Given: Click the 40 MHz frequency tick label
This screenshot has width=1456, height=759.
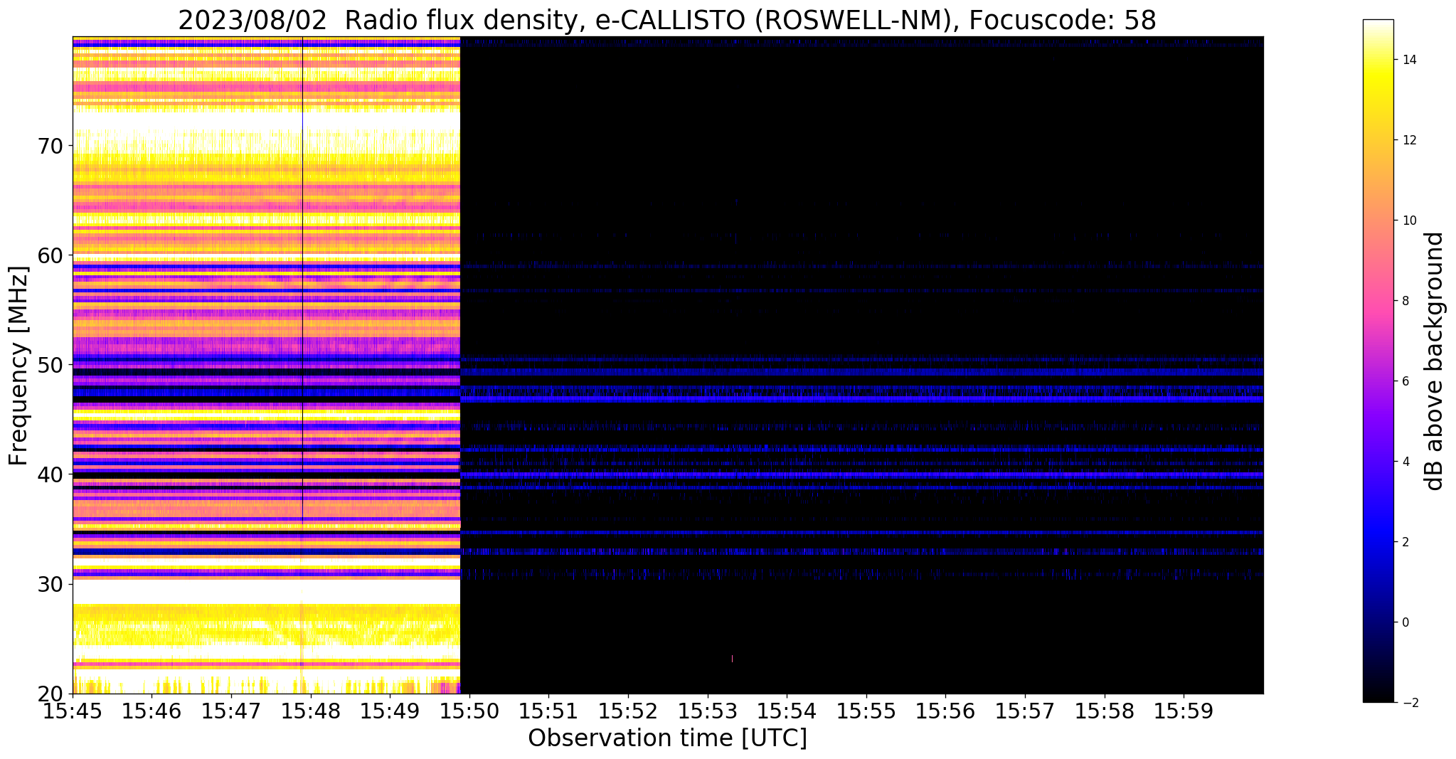Looking at the screenshot, I should point(50,474).
